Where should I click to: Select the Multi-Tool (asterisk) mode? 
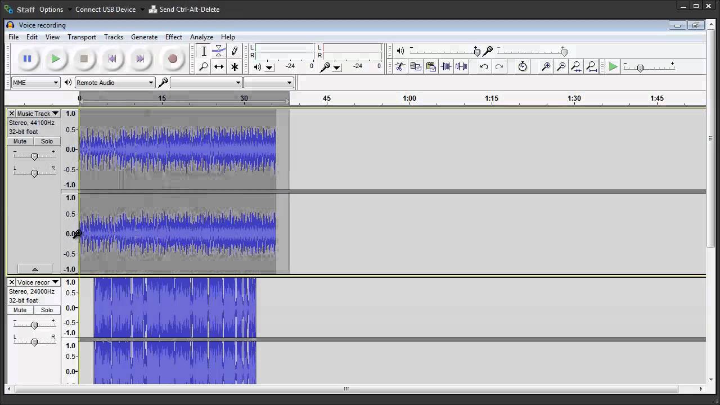pos(235,66)
